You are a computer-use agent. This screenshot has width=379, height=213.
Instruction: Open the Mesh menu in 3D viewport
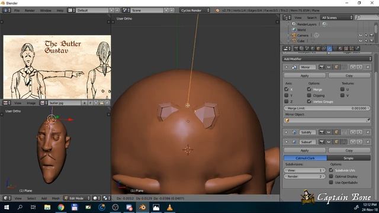(55, 198)
